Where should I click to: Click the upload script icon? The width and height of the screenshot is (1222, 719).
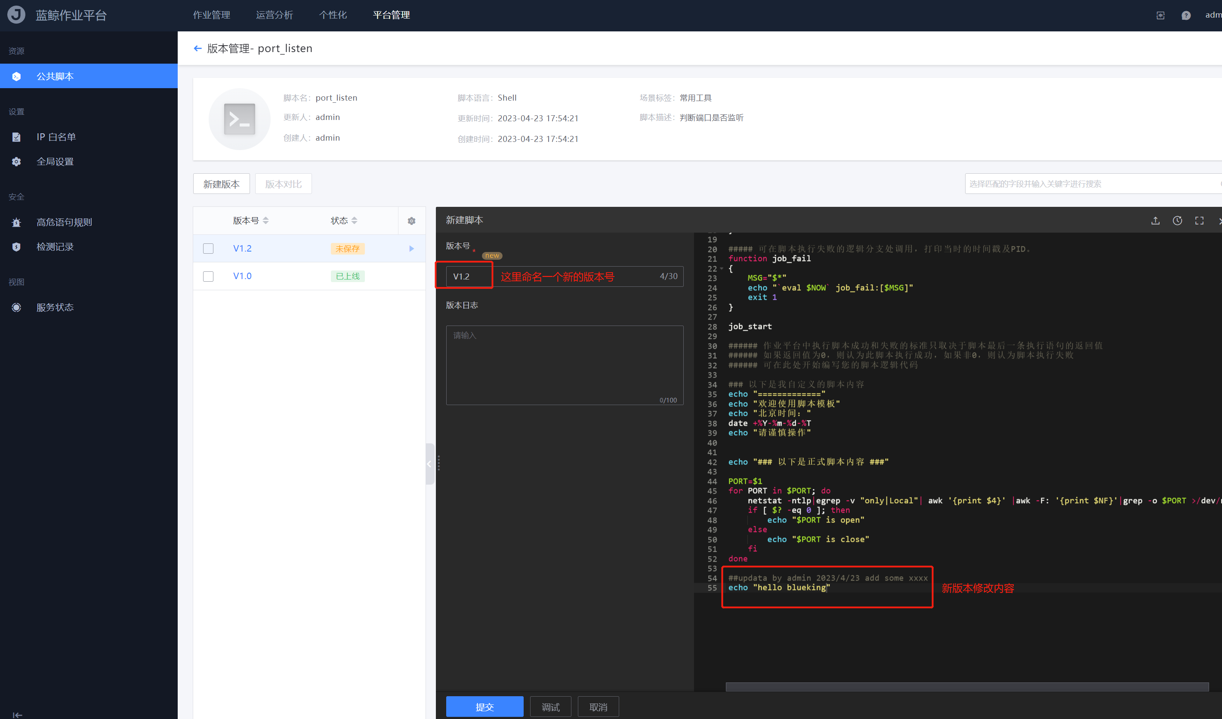pyautogui.click(x=1156, y=221)
